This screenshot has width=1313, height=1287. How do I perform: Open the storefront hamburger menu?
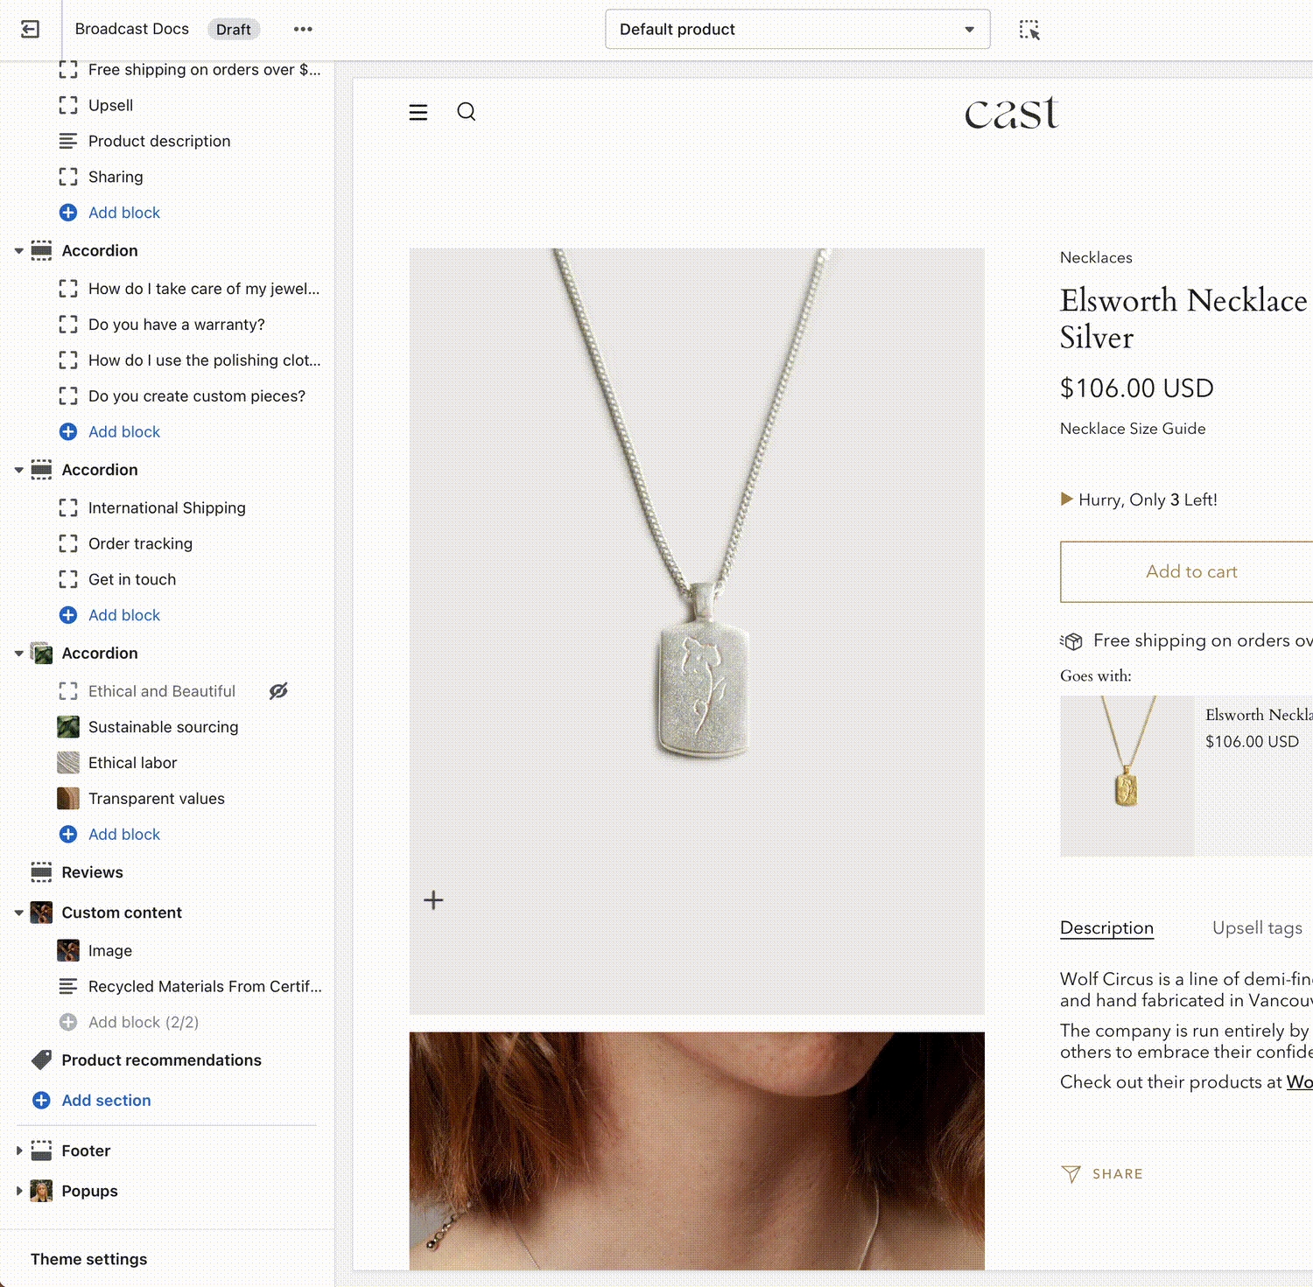(x=418, y=112)
